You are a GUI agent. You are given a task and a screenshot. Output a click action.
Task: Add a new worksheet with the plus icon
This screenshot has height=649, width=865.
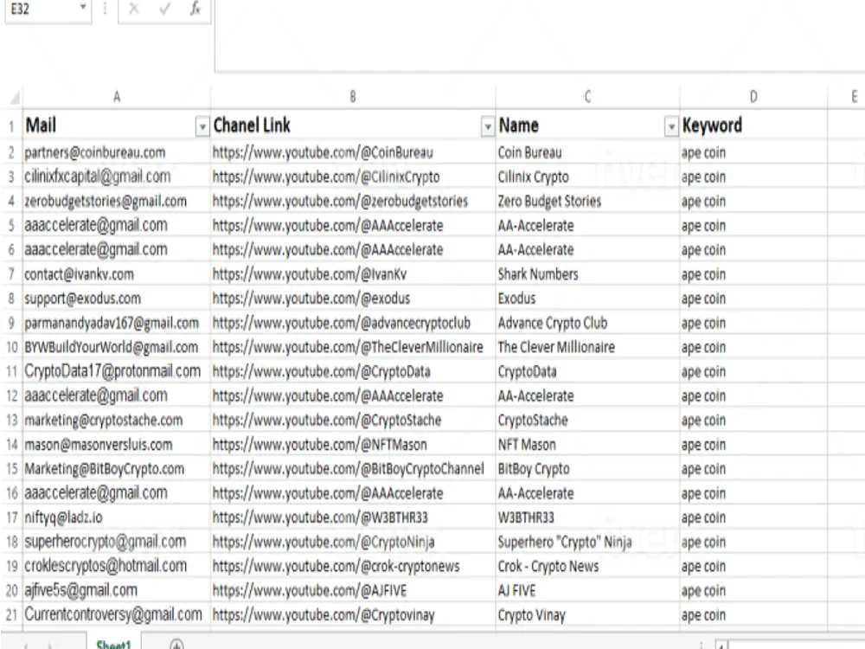tap(177, 644)
